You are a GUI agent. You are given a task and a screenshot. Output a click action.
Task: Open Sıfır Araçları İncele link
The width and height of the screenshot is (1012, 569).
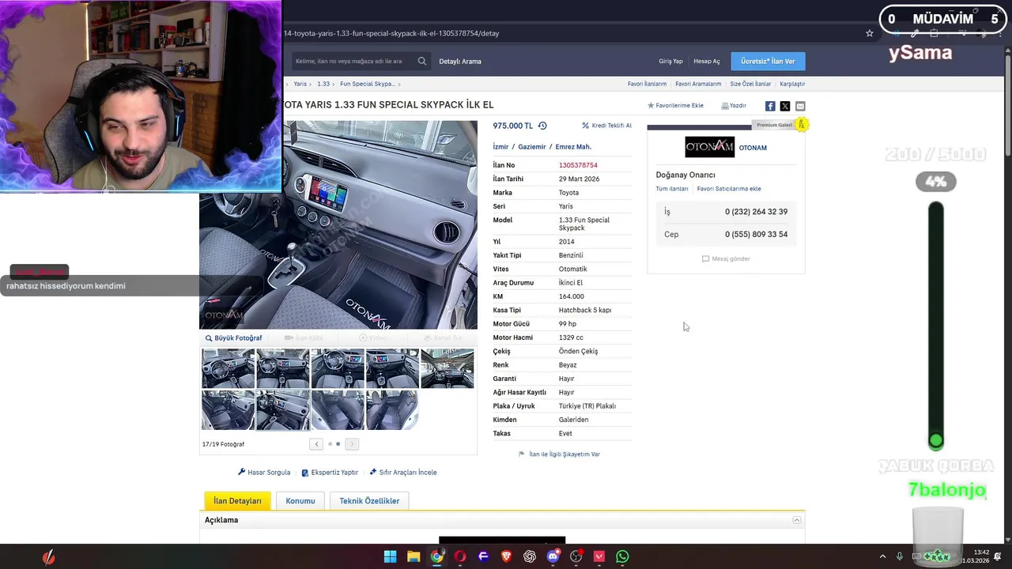(403, 473)
